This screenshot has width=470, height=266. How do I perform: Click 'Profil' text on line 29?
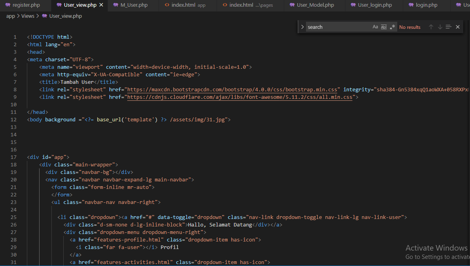click(170, 247)
